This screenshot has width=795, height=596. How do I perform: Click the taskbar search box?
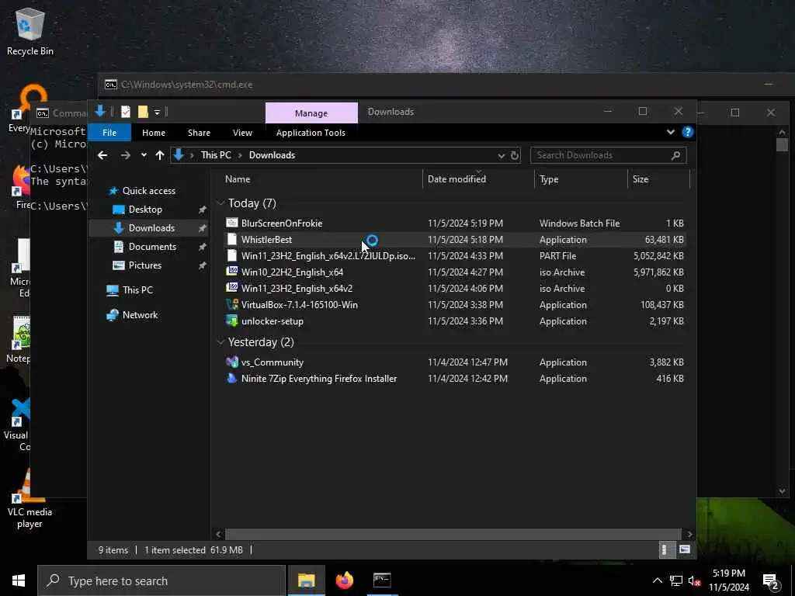[161, 580]
